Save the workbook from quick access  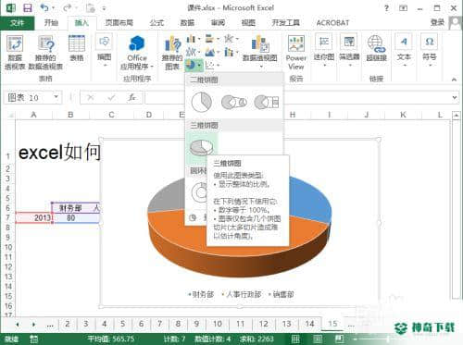pos(28,7)
